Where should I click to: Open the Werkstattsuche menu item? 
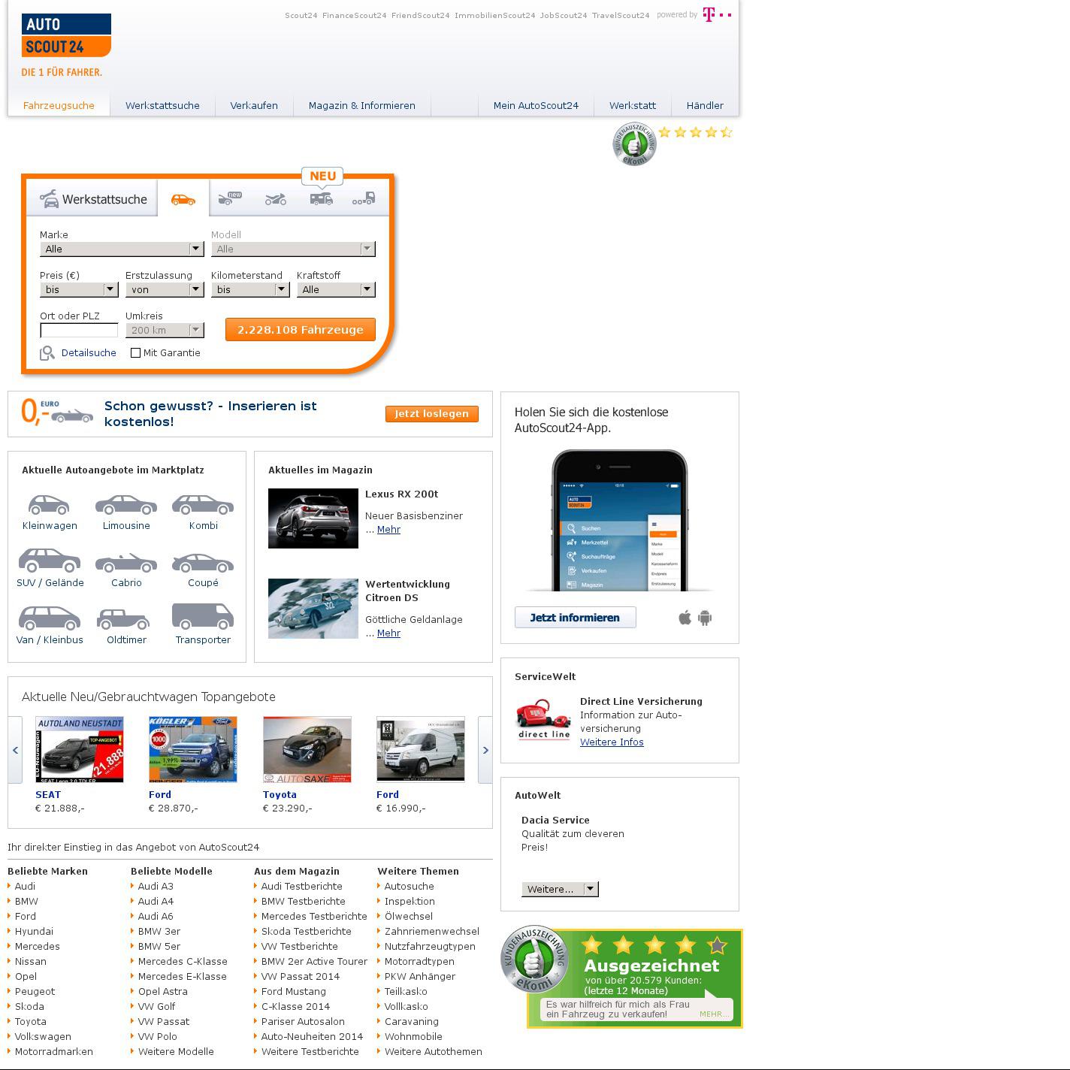pyautogui.click(x=162, y=105)
